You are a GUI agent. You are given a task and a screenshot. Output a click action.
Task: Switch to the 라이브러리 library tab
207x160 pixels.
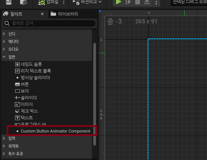64,14
